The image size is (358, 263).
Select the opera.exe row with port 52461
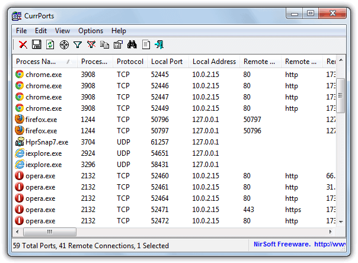pos(174,187)
